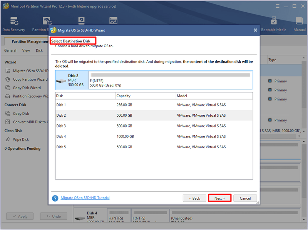Image resolution: width=308 pixels, height=230 pixels.
Task: Click Clean Disk section heading
Action: click(13, 131)
